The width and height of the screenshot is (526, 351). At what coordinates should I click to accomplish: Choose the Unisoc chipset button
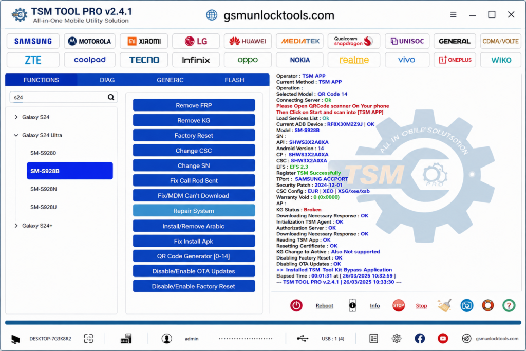point(407,41)
